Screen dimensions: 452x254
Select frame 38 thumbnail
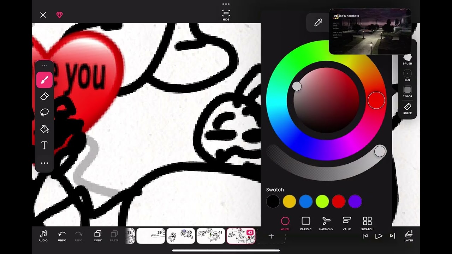click(130, 236)
